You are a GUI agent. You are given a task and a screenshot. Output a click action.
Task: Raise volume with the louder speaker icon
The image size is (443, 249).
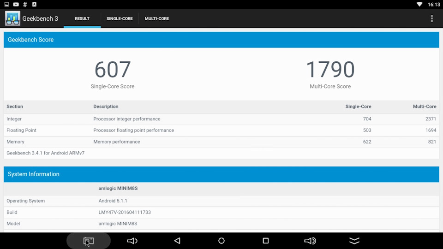[x=310, y=241]
